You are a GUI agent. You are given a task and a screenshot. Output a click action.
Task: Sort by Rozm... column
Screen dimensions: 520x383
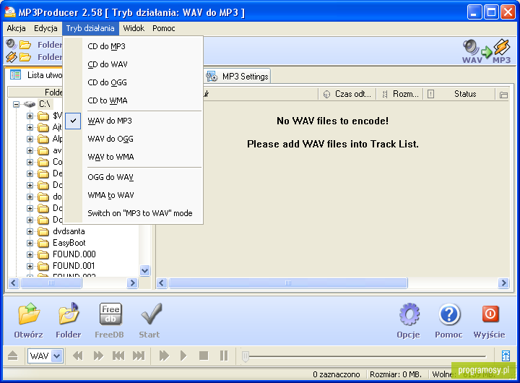point(399,94)
